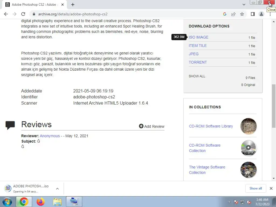Bookmark this page with star icon
Image resolution: width=276 pixels, height=207 pixels.
(x=242, y=14)
